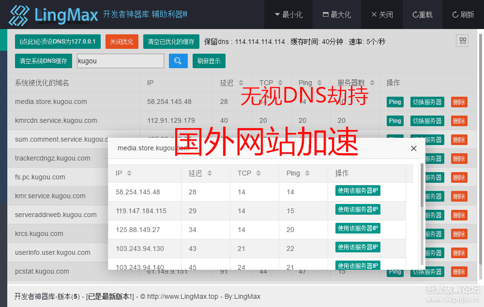Delete the serveraddrweb.kugou.com entry
484x307 pixels.
pos(459,215)
